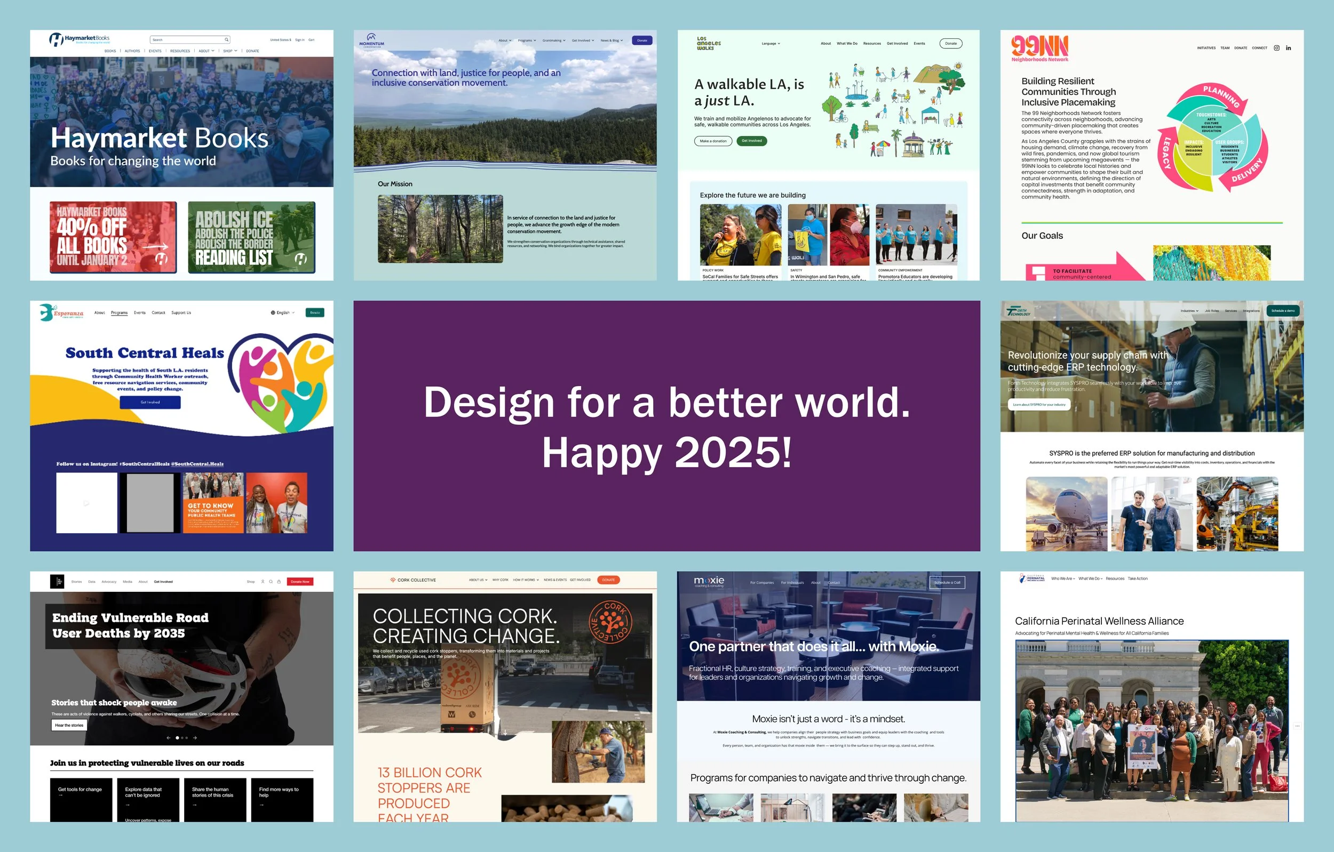Click next arrow on road deaths carousel
The width and height of the screenshot is (1334, 852).
[x=195, y=738]
